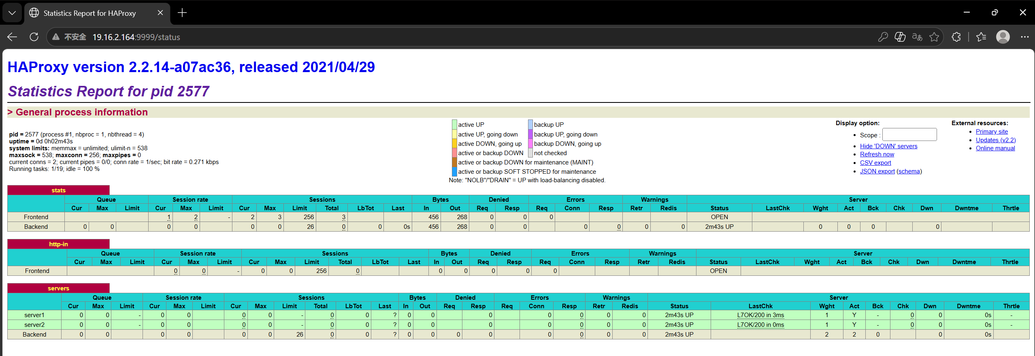Open the JSON export link
The image size is (1035, 356).
877,171
